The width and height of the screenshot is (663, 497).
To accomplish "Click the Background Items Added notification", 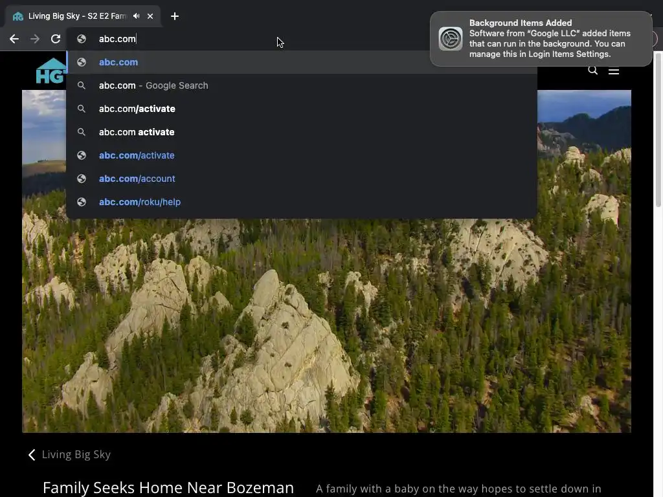I will (541, 38).
